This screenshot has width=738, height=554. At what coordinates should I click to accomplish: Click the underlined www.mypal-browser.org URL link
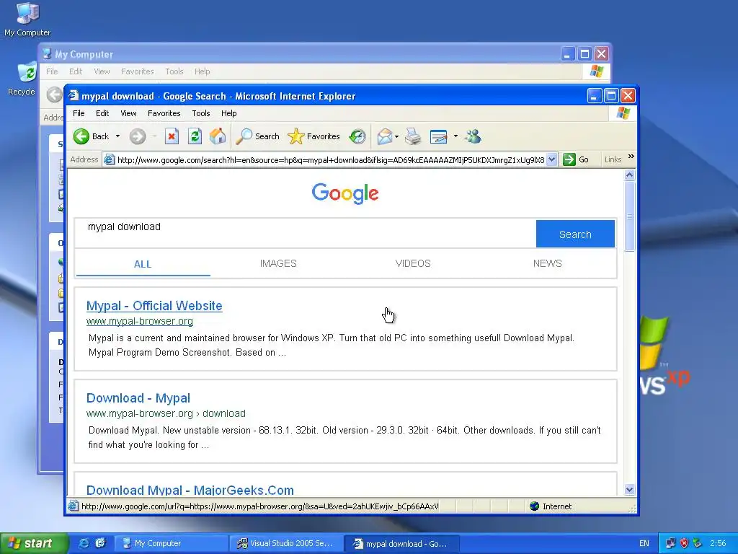point(139,321)
